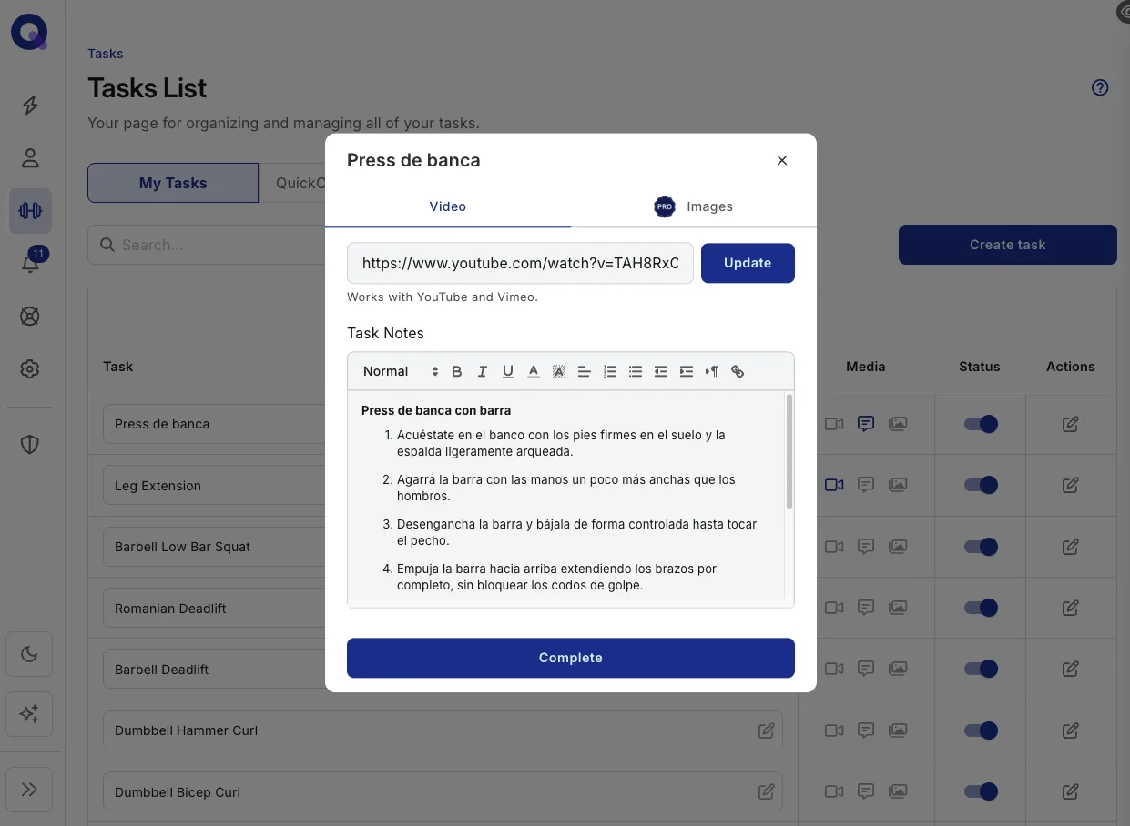The image size is (1130, 826).
Task: Toggle status switch for Barbell Low Bar Squat
Action: click(981, 547)
